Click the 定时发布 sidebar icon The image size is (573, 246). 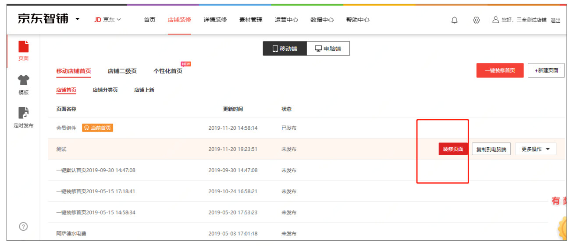click(23, 113)
